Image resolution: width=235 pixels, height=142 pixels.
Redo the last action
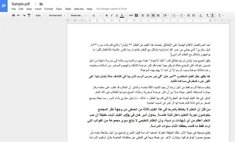click(x=24, y=16)
